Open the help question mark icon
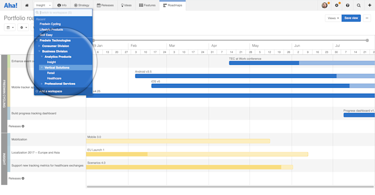Viewport: 375px width, 195px height. pyautogui.click(x=347, y=5)
